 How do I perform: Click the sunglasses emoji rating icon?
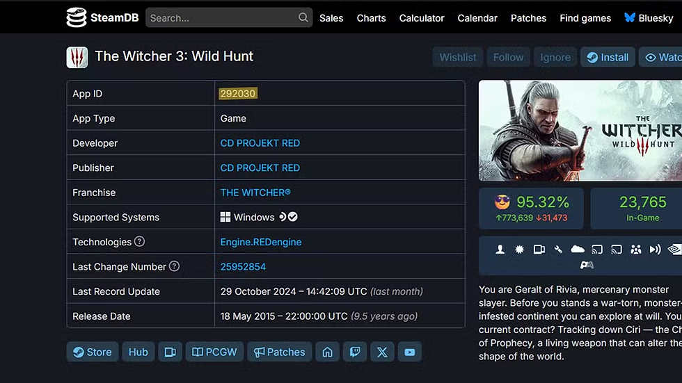pyautogui.click(x=502, y=202)
